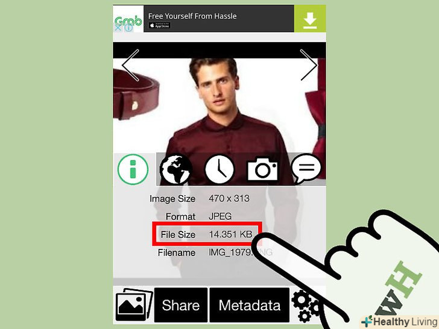Screen dimensions: 439x329
Task: Go to next photo with right arrow
Action: pyautogui.click(x=309, y=65)
